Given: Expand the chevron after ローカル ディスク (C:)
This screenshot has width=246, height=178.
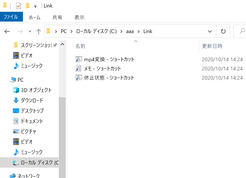Looking at the screenshot, I should 121,31.
